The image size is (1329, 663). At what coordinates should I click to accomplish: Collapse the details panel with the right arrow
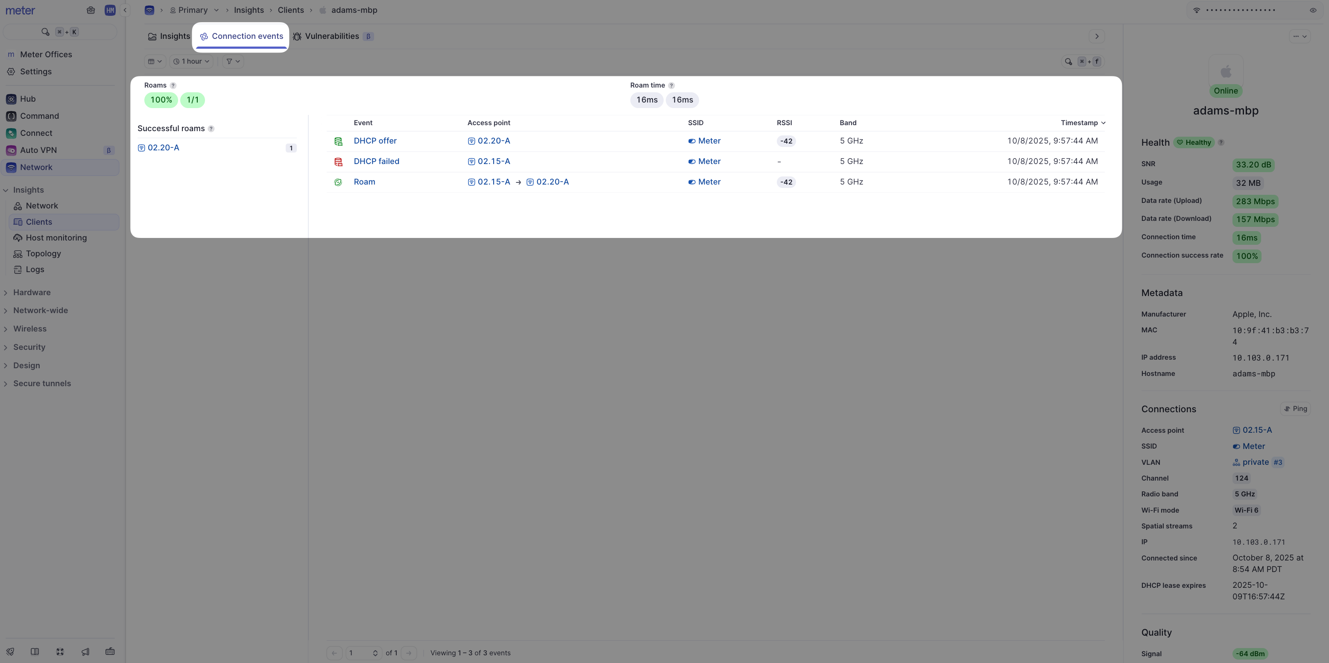(1096, 36)
